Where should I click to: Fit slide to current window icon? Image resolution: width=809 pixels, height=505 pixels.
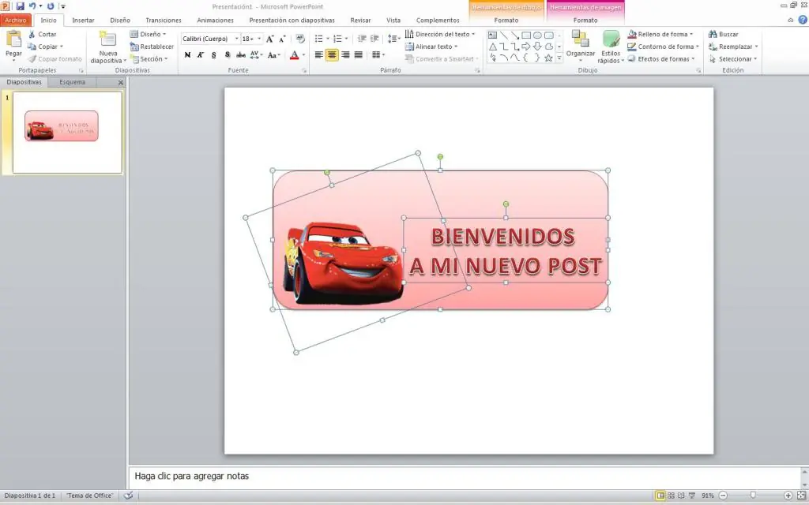(x=801, y=496)
